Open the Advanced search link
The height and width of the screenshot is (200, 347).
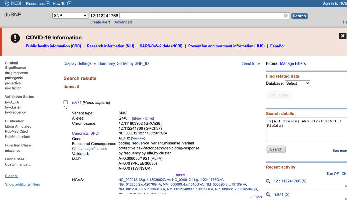(x=123, y=22)
